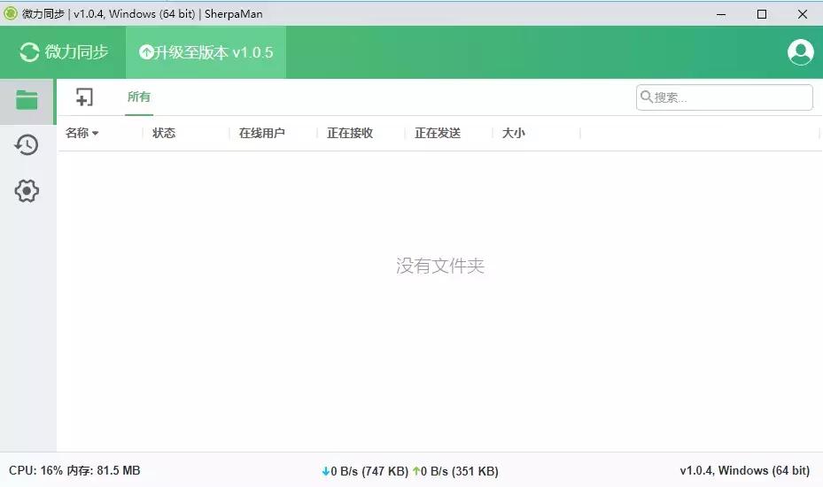Open the settings gear sidebar icon
Screen dimensions: 823x487
[x=27, y=190]
